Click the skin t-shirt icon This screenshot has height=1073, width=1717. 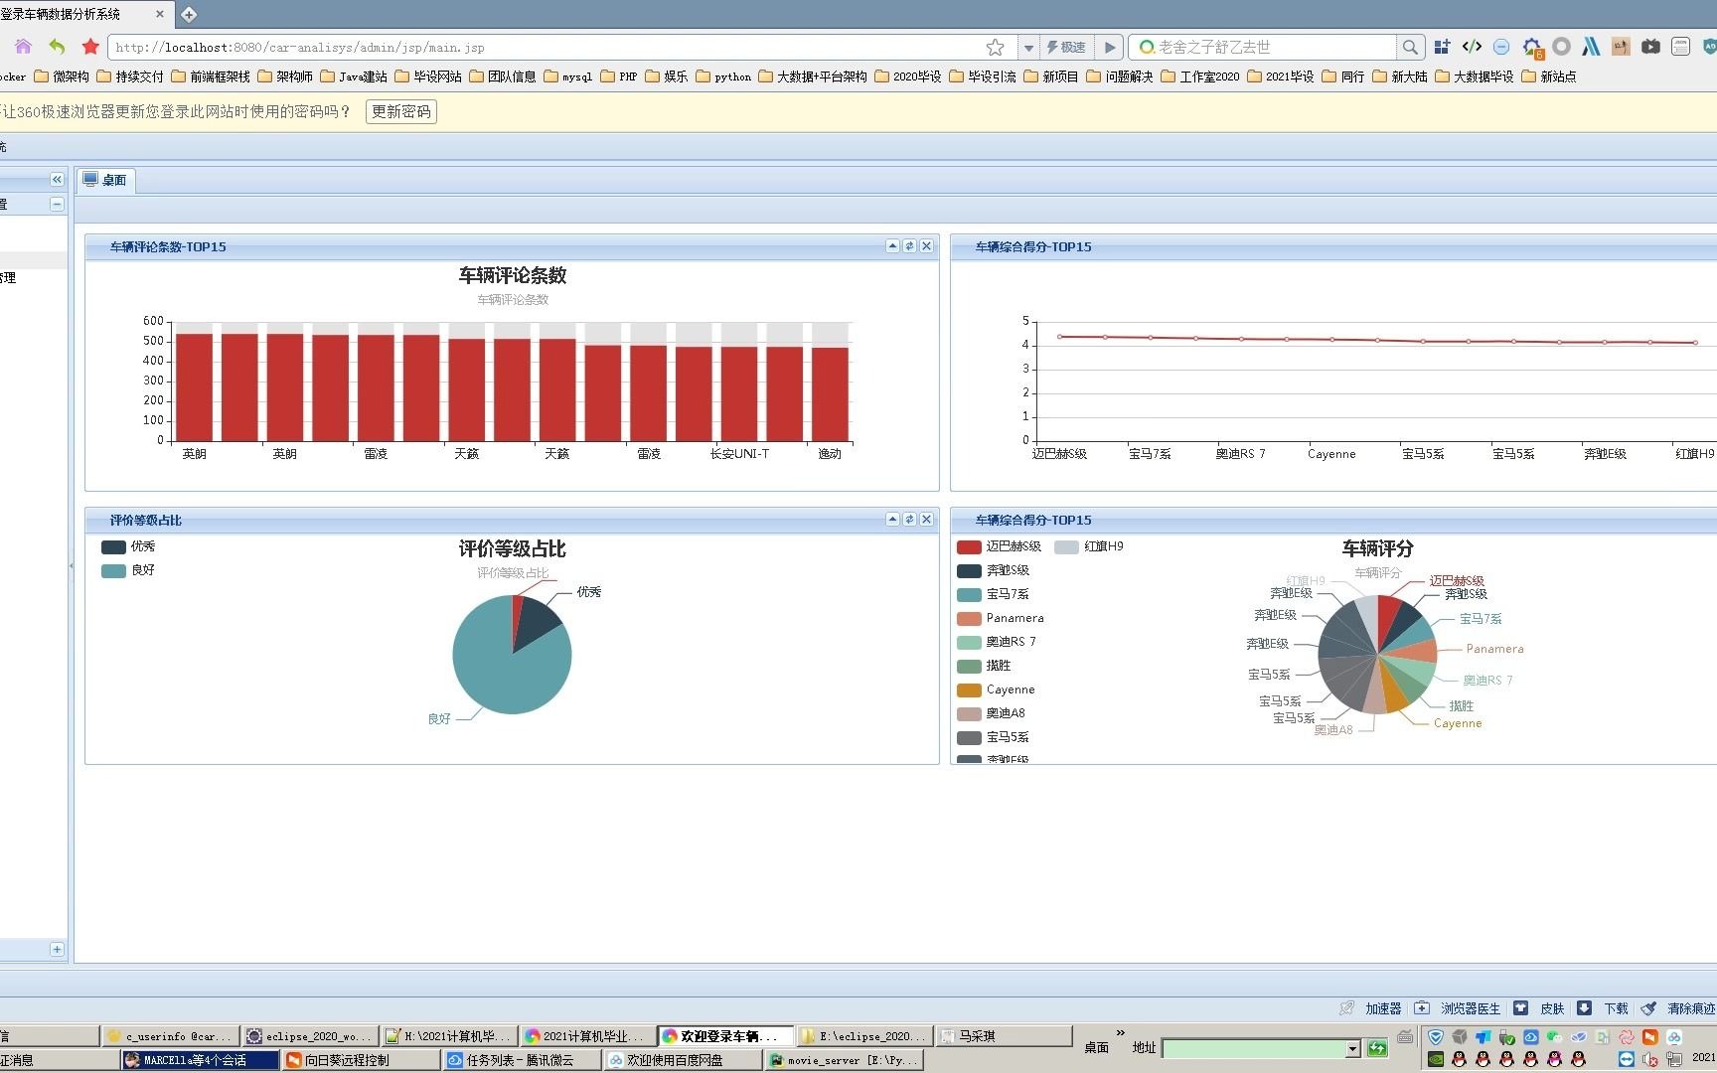point(1520,1008)
